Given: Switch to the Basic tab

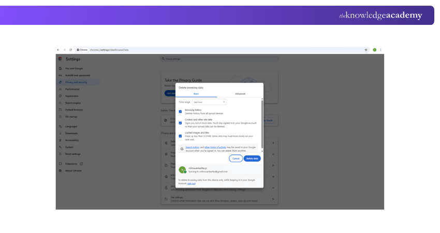Looking at the screenshot, I should pyautogui.click(x=196, y=94).
